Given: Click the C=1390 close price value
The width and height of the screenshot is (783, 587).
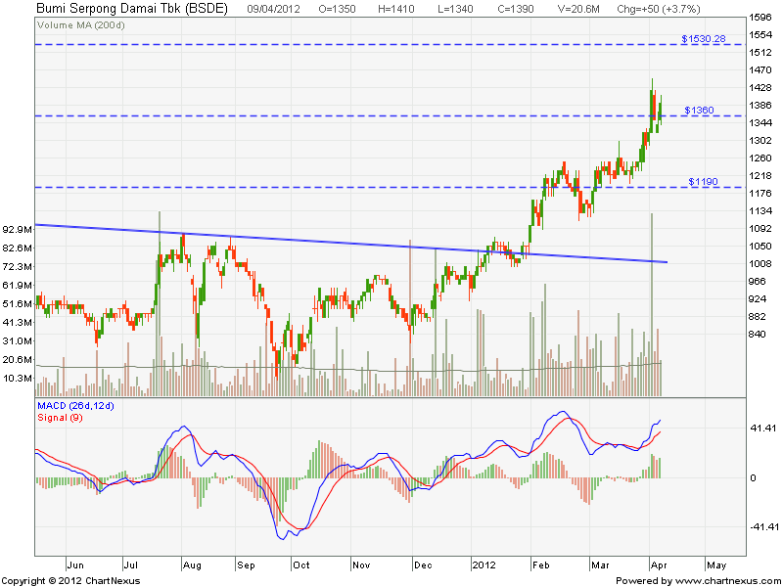Looking at the screenshot, I should point(516,9).
